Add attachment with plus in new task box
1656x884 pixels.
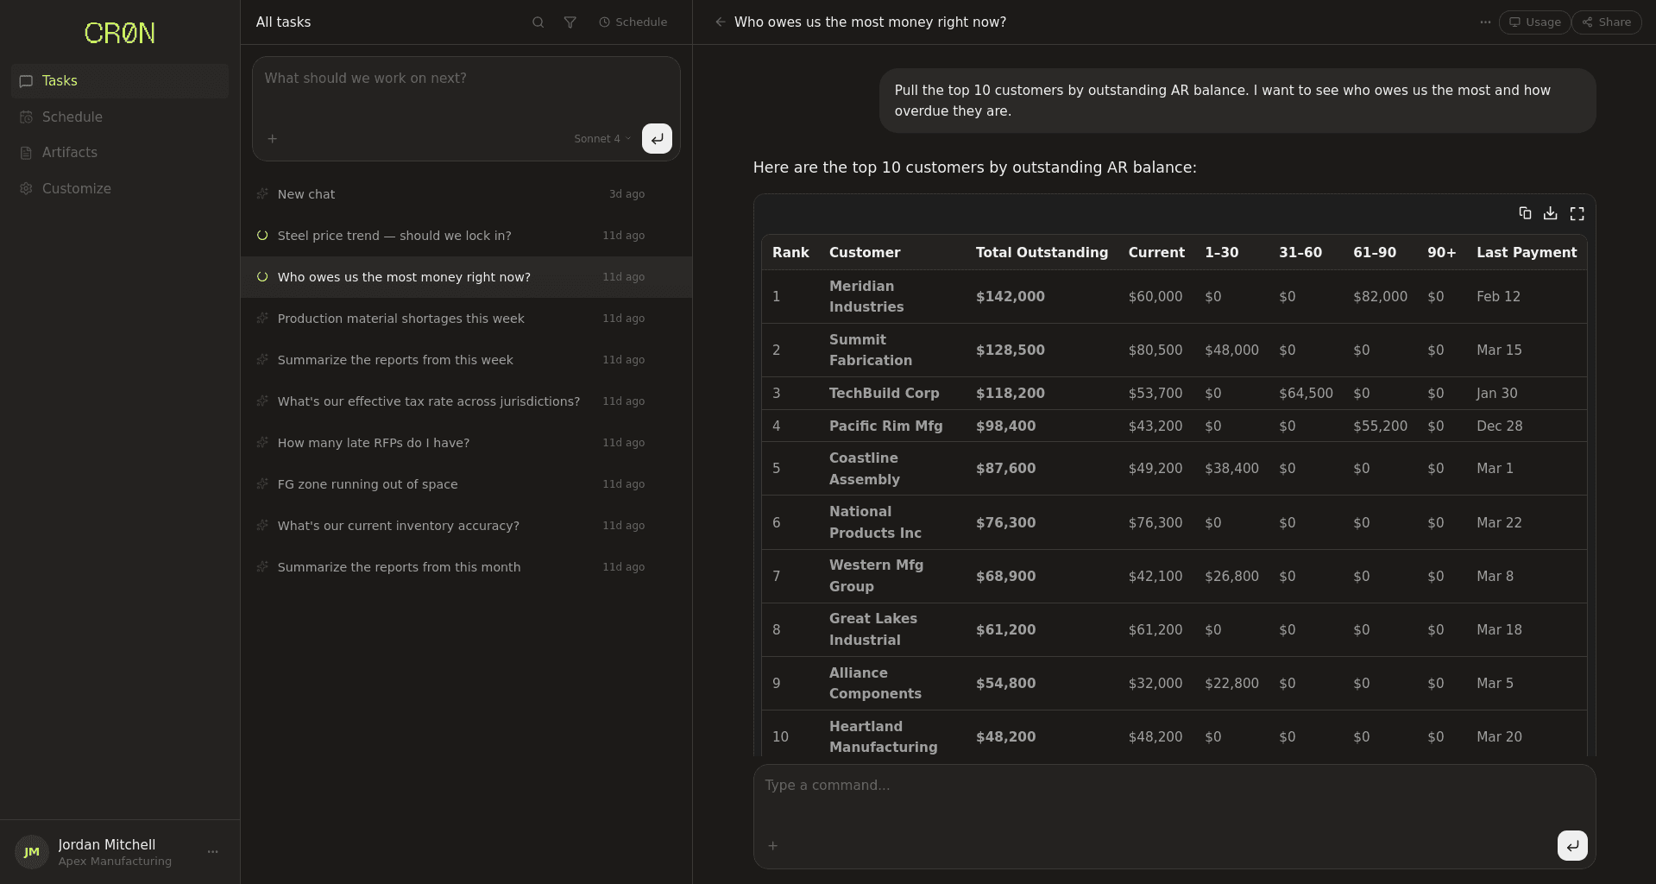(273, 138)
